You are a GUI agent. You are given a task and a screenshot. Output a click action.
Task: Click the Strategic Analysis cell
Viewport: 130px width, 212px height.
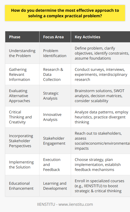[55, 96]
